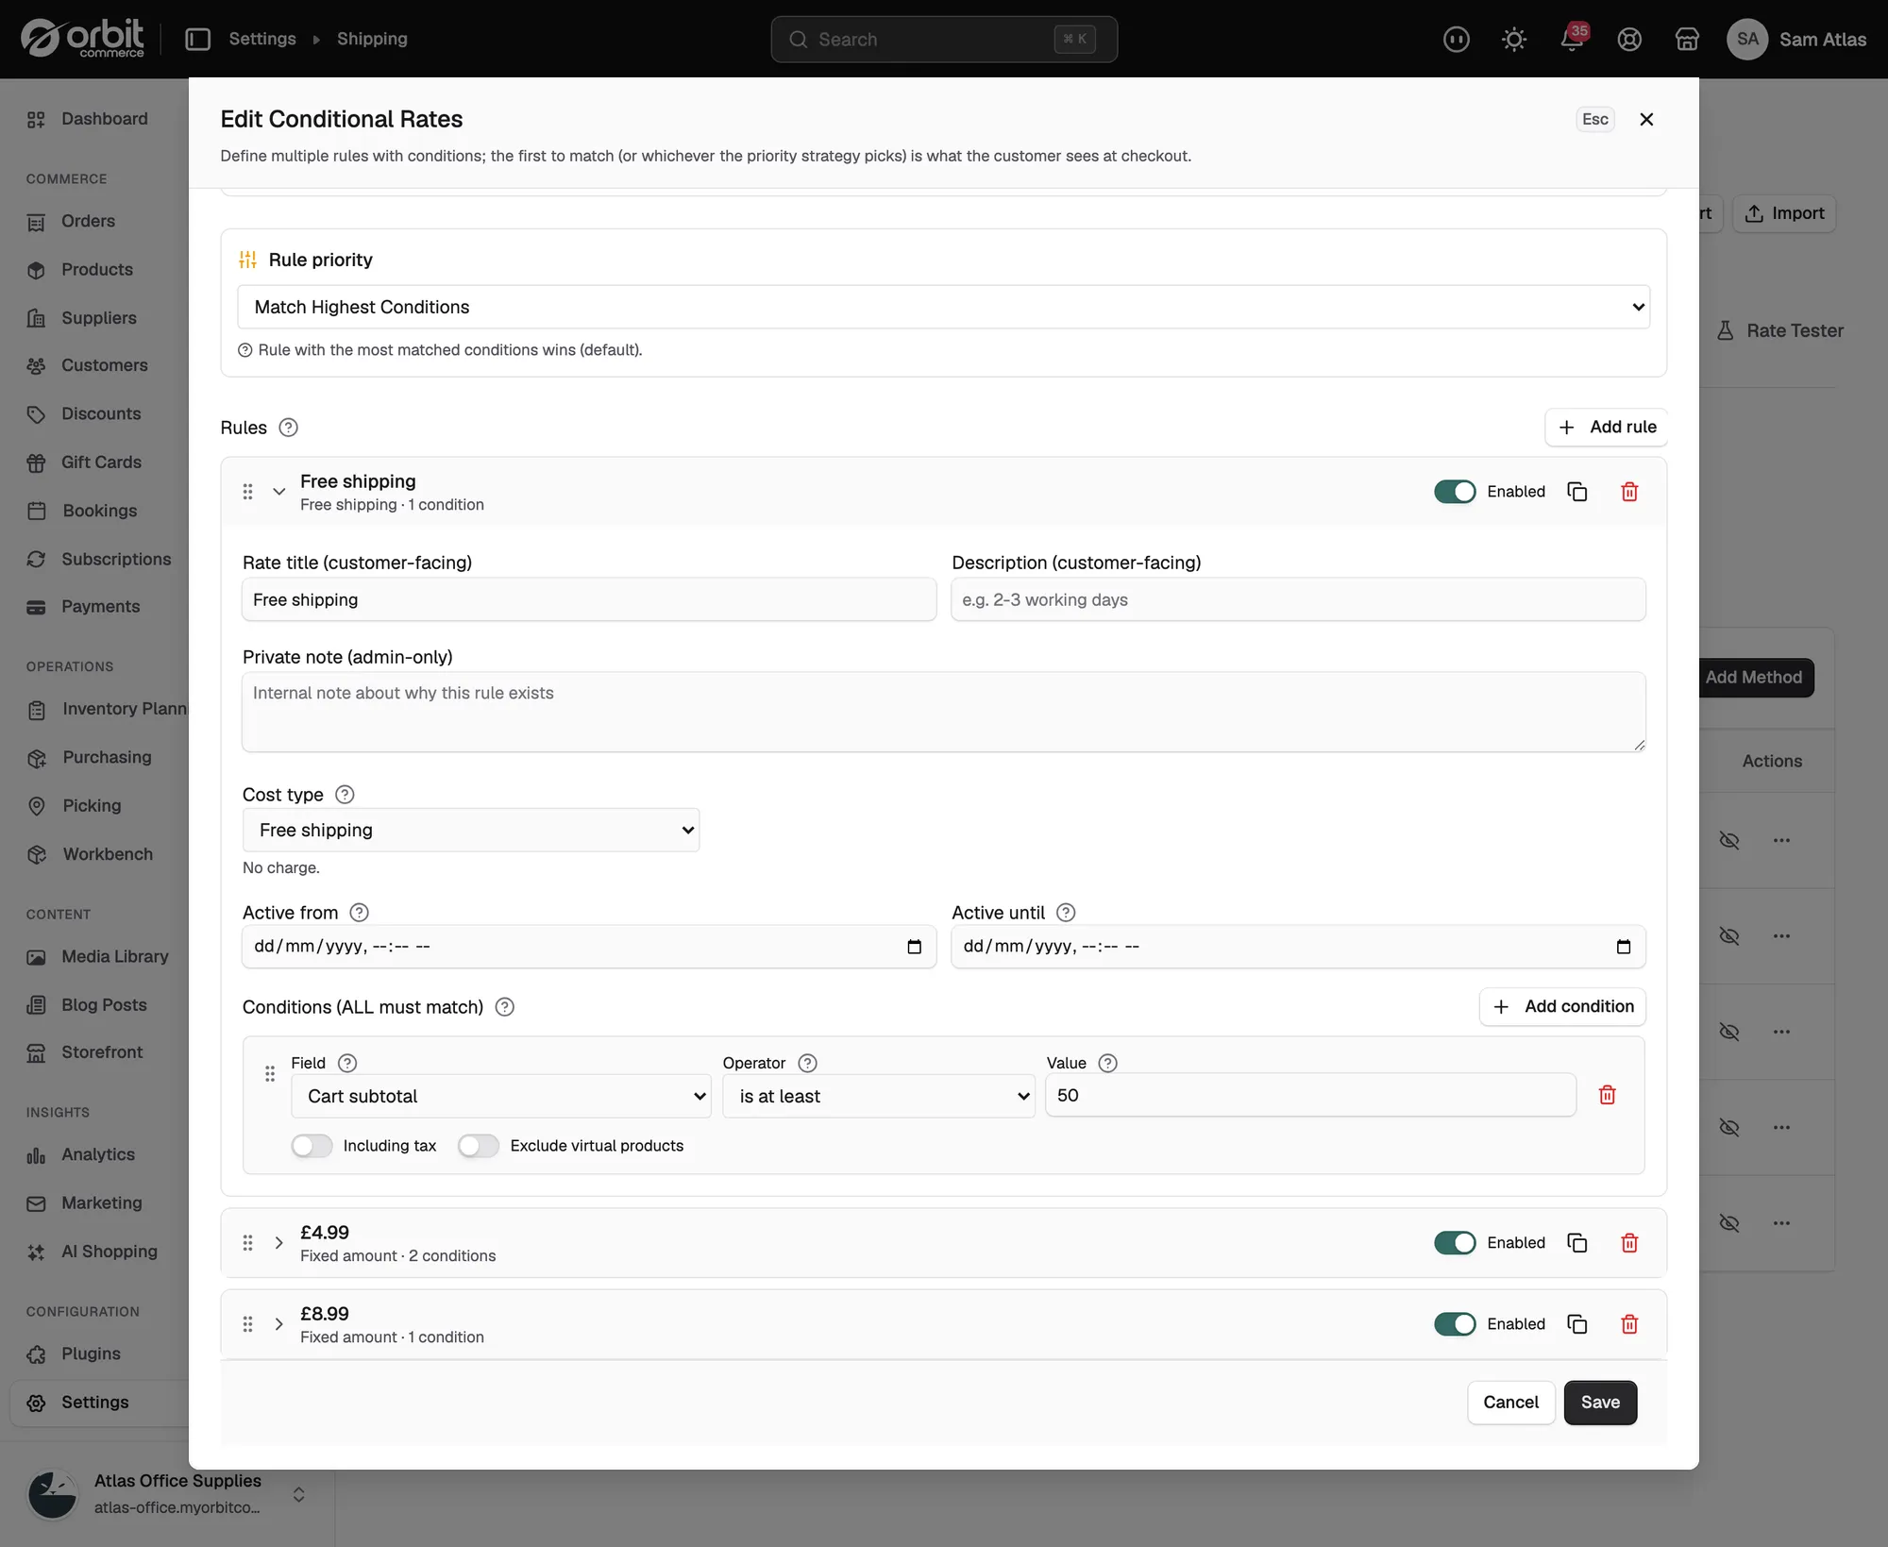Open the Cost type dropdown

tap(471, 830)
